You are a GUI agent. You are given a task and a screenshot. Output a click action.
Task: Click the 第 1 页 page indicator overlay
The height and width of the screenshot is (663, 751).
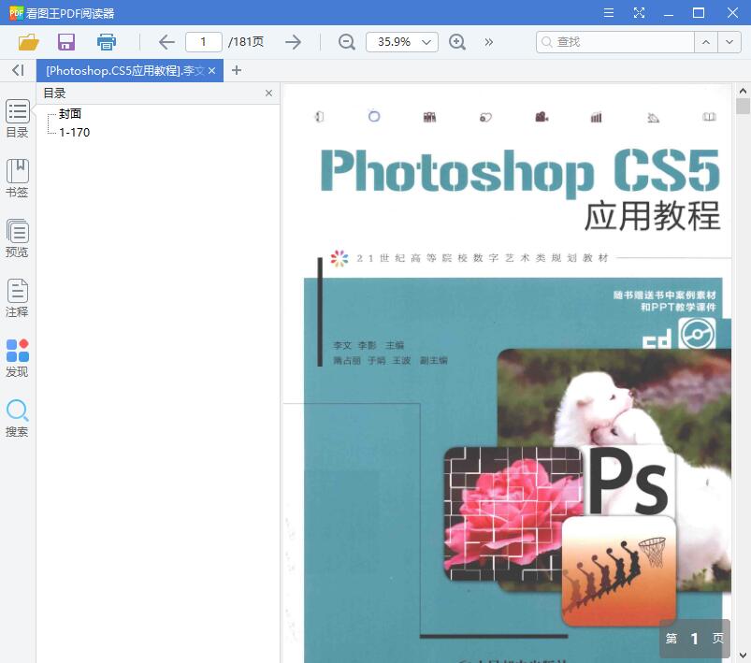pos(695,638)
